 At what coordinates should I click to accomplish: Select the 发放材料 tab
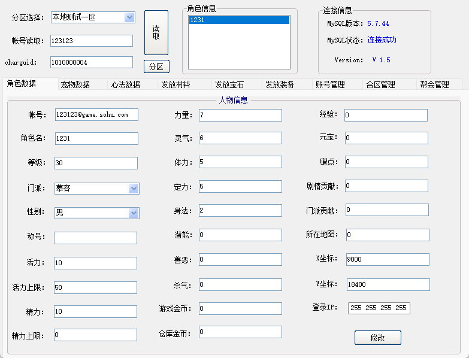pyautogui.click(x=176, y=85)
